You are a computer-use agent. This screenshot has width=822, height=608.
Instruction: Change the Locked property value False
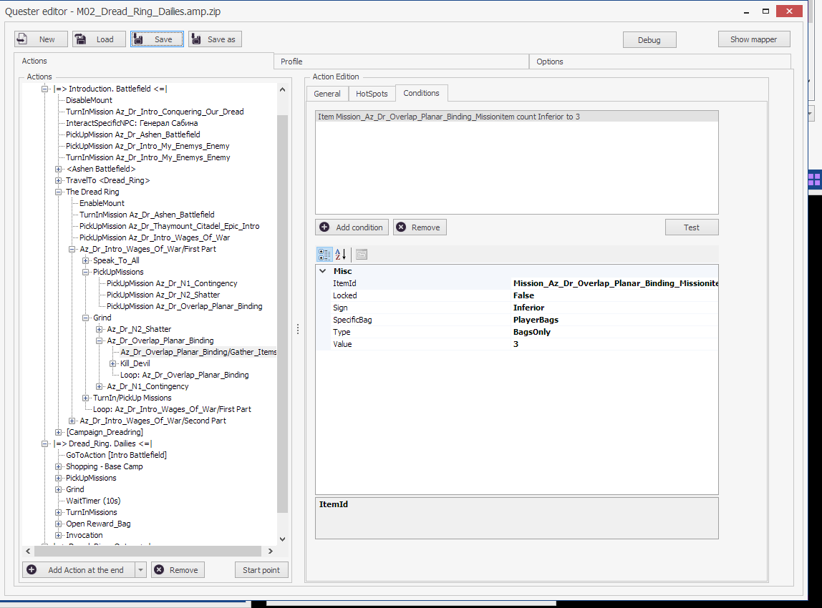615,295
